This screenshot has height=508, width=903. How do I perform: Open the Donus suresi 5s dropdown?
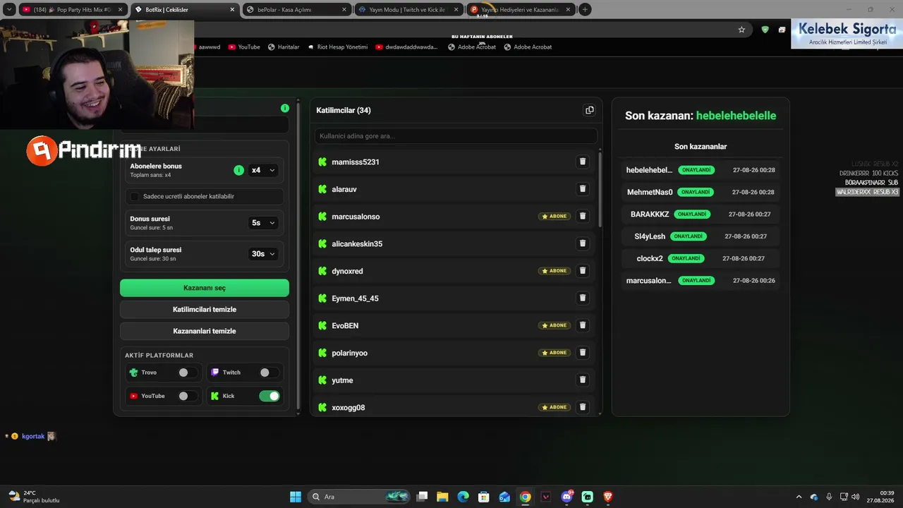tap(262, 222)
